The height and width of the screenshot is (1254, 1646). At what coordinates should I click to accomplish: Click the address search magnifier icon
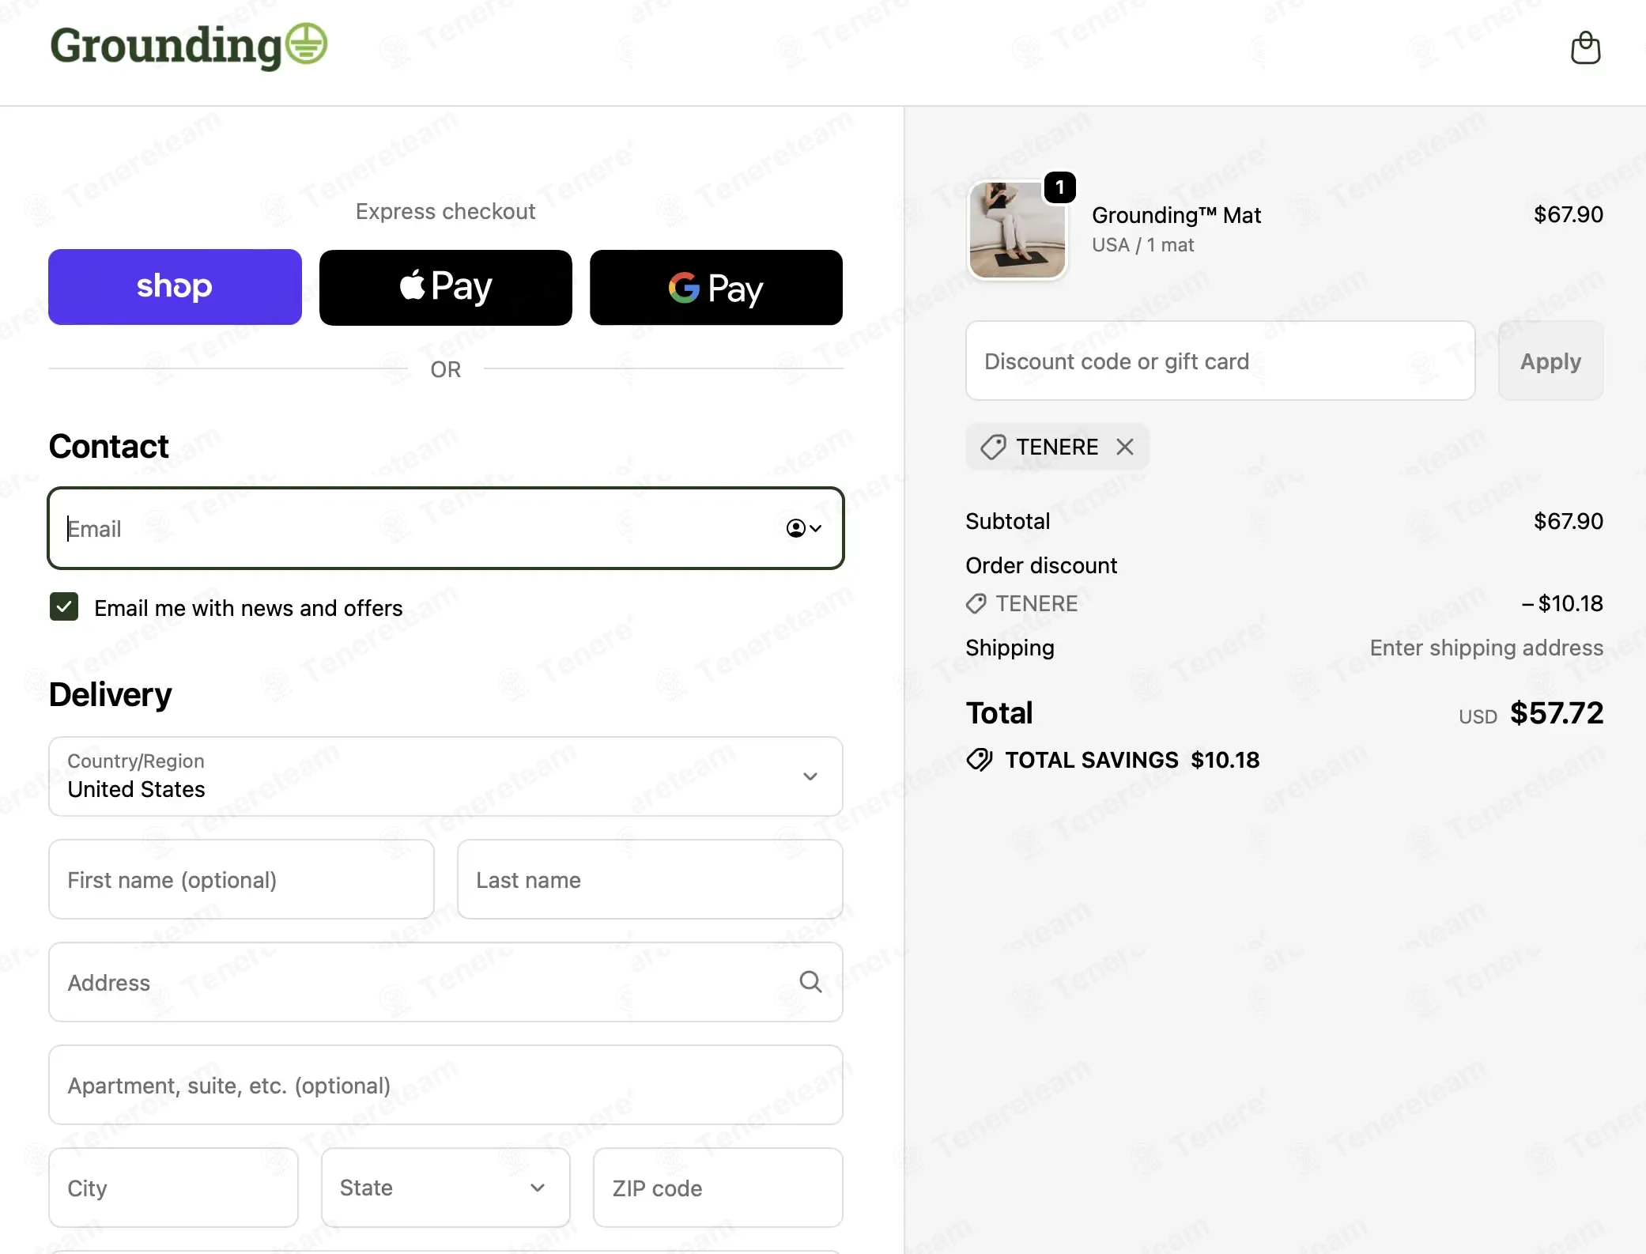[810, 982]
